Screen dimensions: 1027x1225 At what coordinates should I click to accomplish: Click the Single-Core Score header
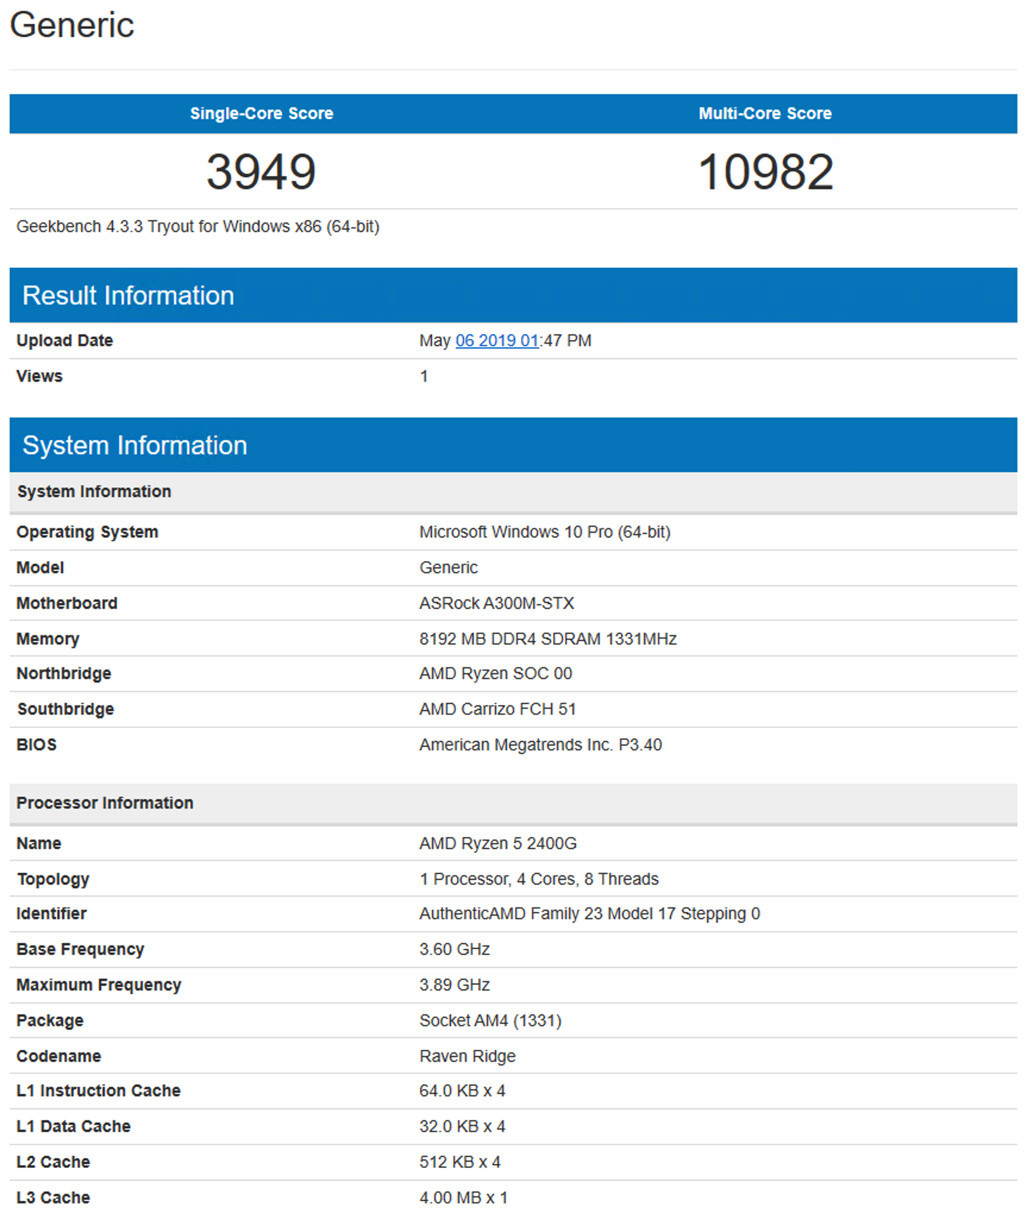261,114
